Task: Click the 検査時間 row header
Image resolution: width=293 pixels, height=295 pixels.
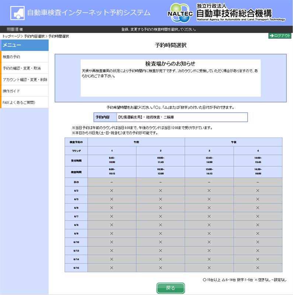Action: pos(76,172)
